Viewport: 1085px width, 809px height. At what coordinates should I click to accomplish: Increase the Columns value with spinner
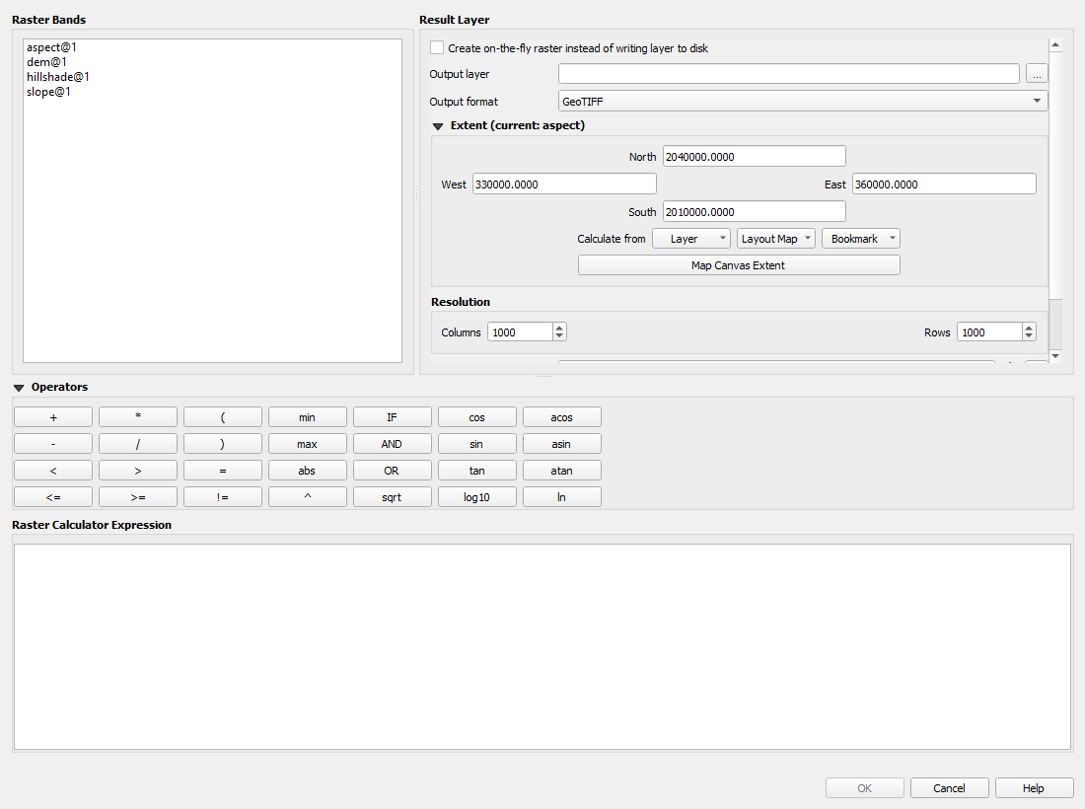pos(559,328)
